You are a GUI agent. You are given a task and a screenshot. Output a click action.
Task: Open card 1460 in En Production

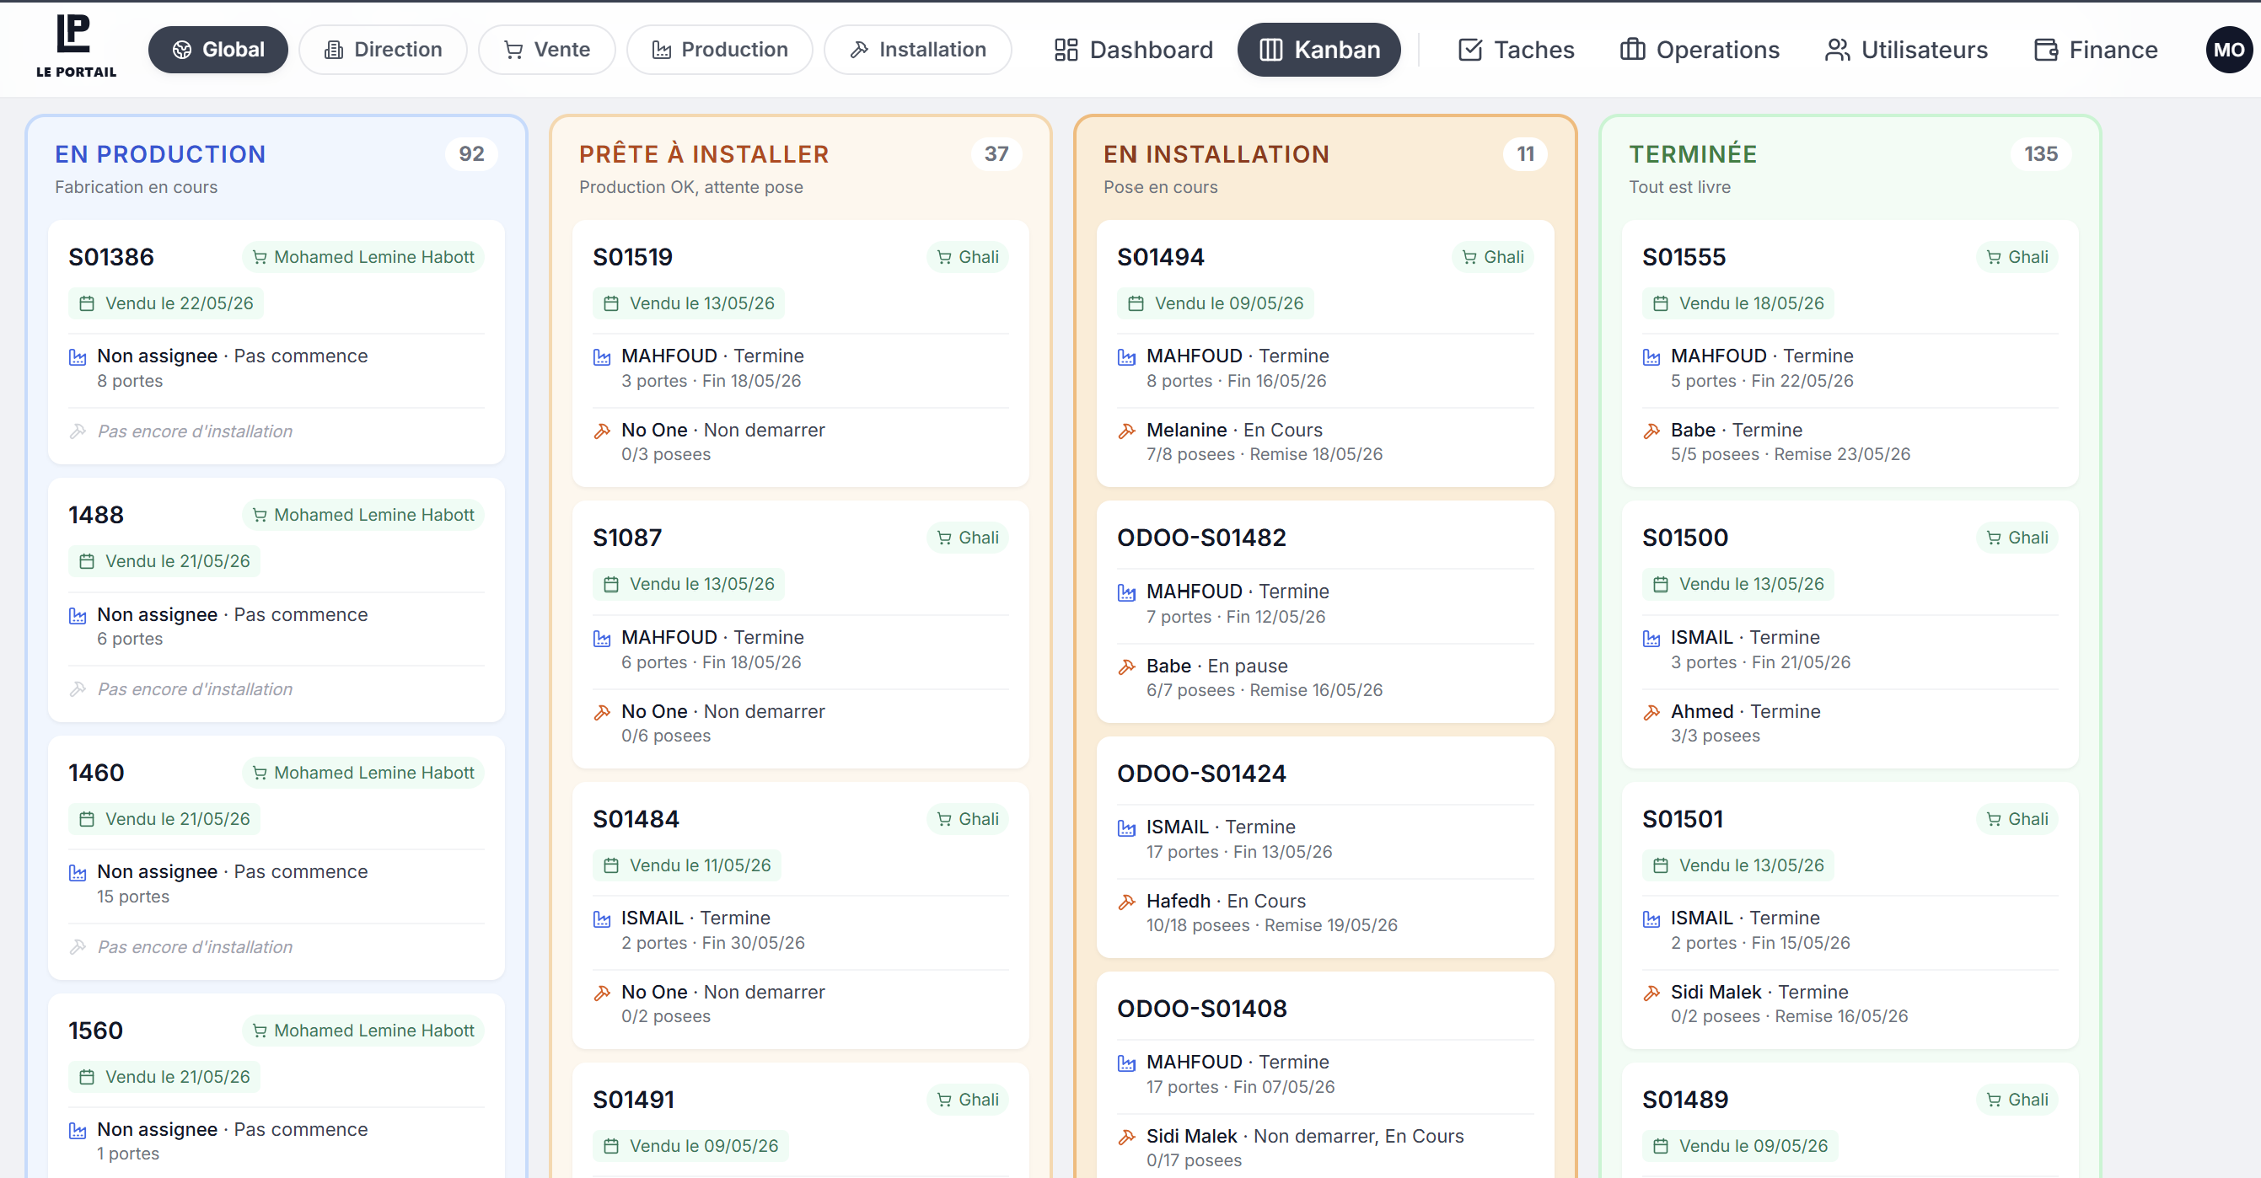point(276,858)
